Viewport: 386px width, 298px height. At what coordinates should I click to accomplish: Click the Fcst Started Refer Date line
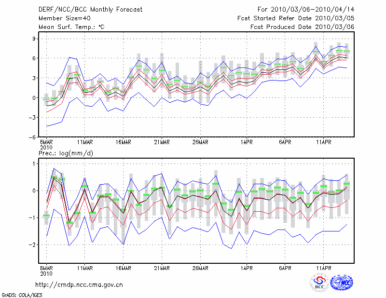[x=296, y=18]
